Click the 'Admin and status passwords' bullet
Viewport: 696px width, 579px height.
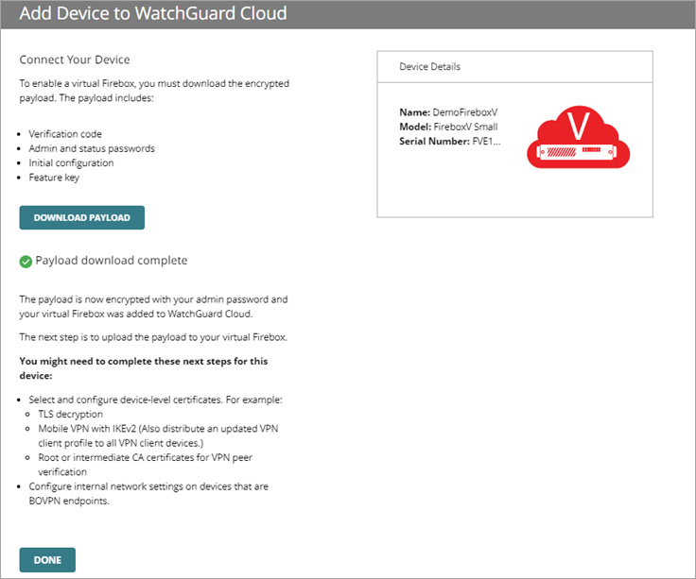92,148
